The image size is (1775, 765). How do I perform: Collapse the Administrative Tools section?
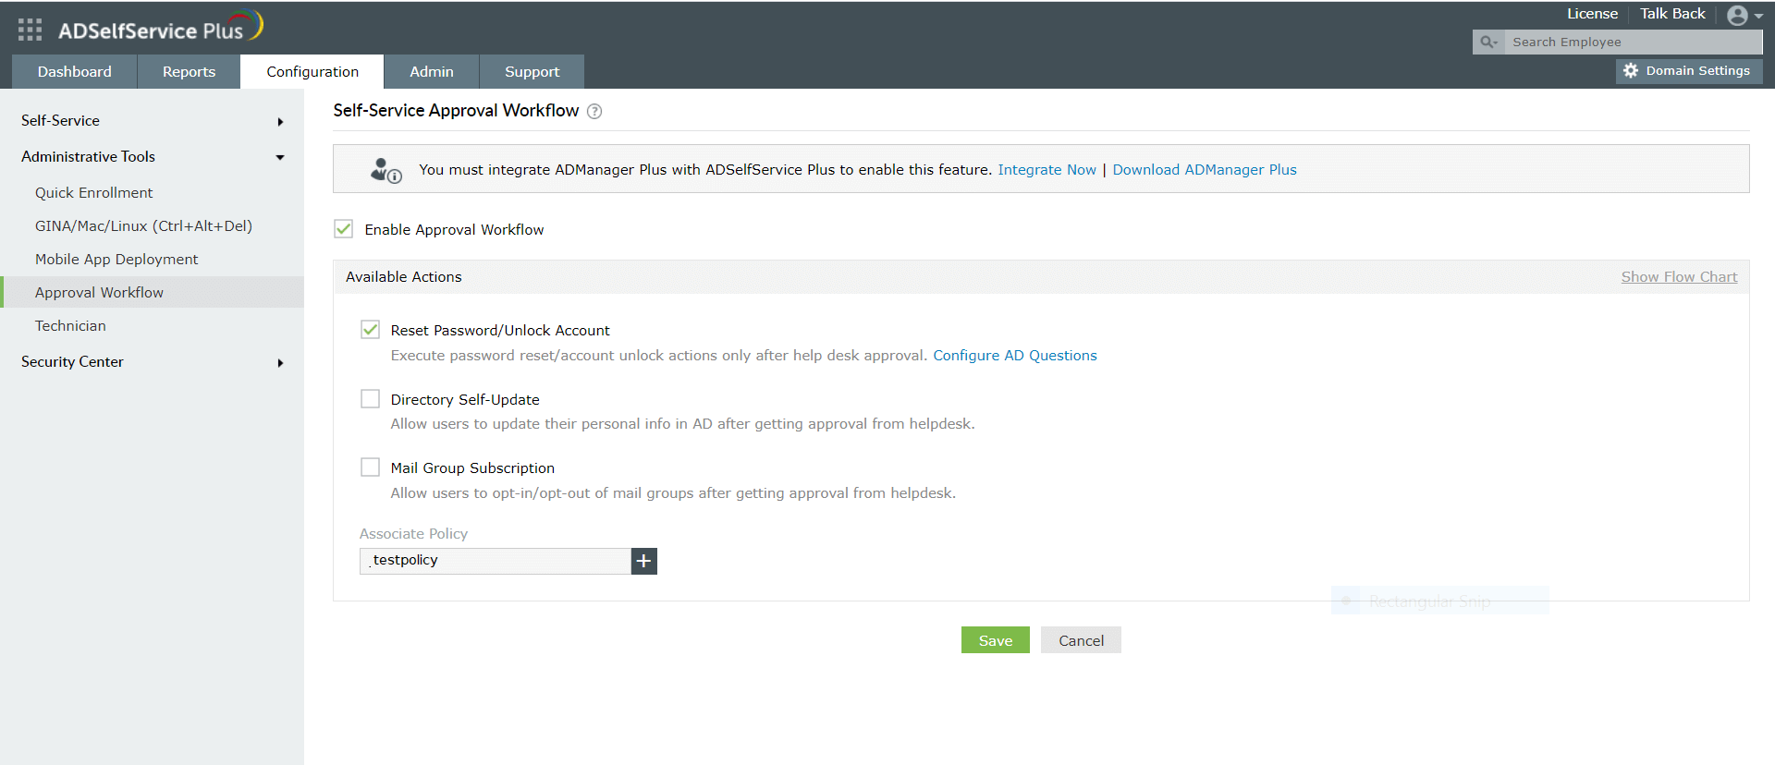[280, 157]
